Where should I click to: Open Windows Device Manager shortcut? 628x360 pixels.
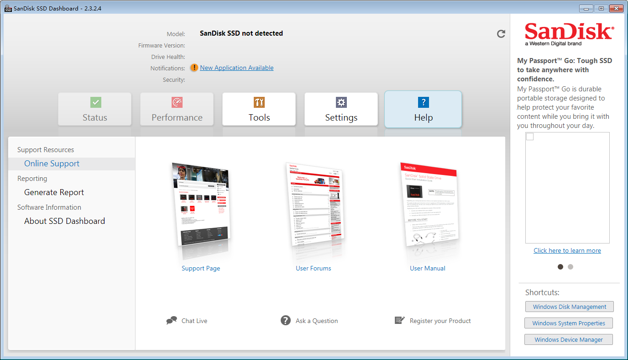pyautogui.click(x=569, y=339)
